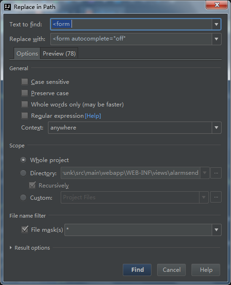This screenshot has height=285, width=231.
Task: Click the Directory path field
Action: [x=130, y=173]
